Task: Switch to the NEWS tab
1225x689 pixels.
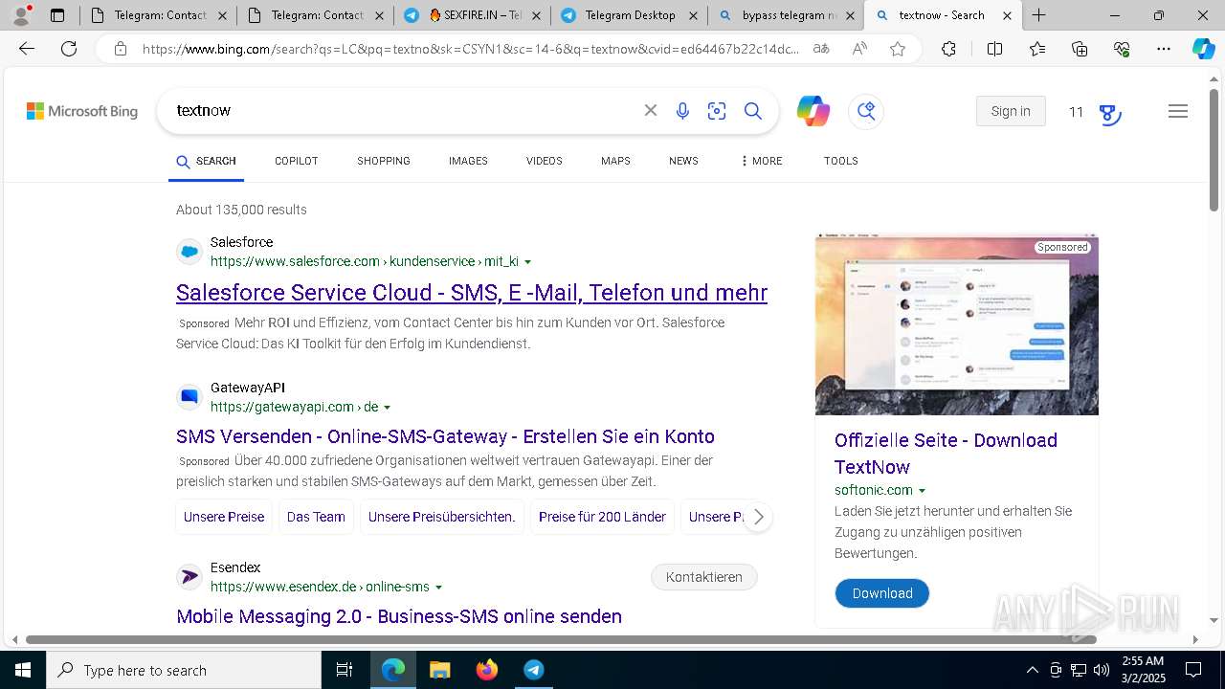Action: click(x=683, y=161)
